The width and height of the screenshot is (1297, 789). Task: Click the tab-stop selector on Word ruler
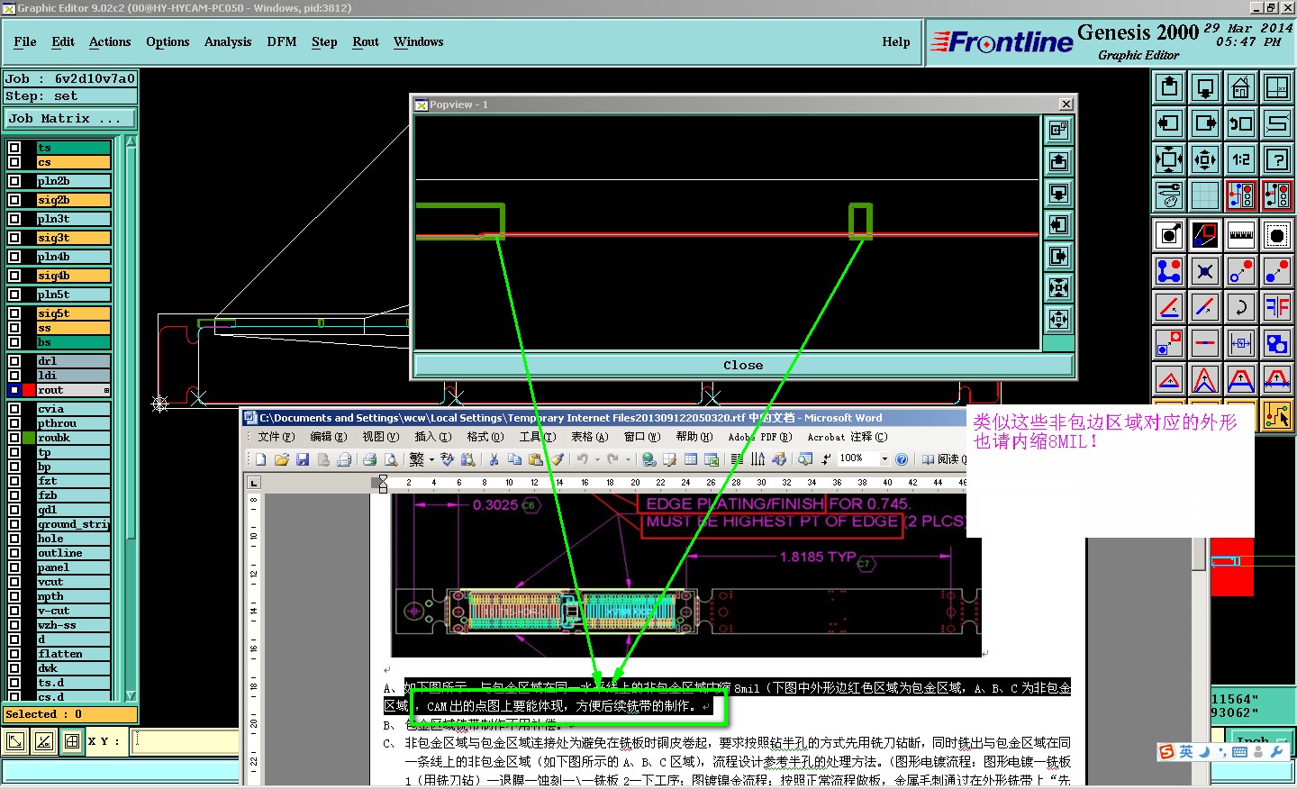click(254, 483)
